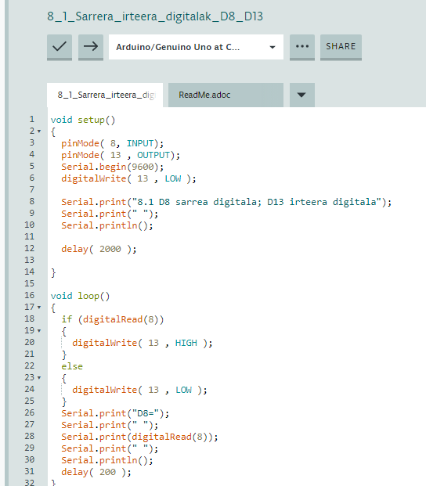Click the Upload arrow button
Image resolution: width=426 pixels, height=486 pixels.
click(x=91, y=47)
